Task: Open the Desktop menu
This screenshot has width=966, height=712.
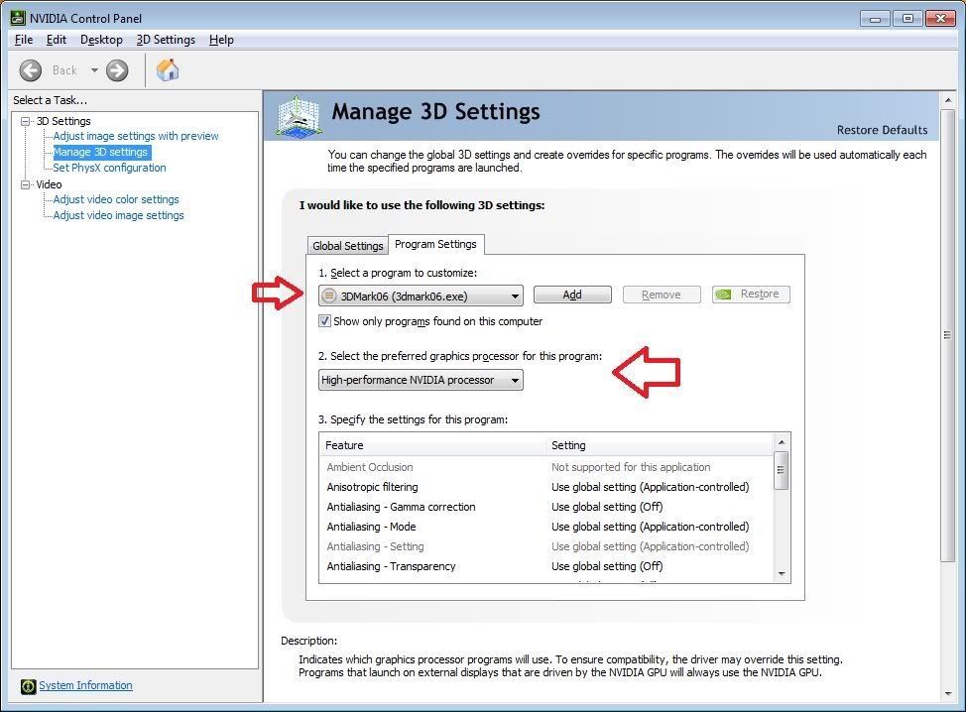Action: (101, 40)
